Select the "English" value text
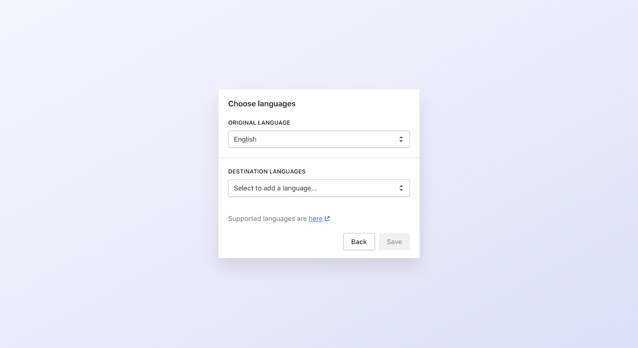The image size is (638, 348). click(x=245, y=139)
